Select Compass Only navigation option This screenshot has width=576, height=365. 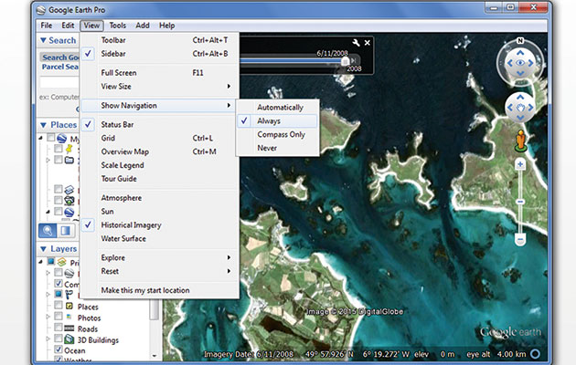[x=277, y=134]
